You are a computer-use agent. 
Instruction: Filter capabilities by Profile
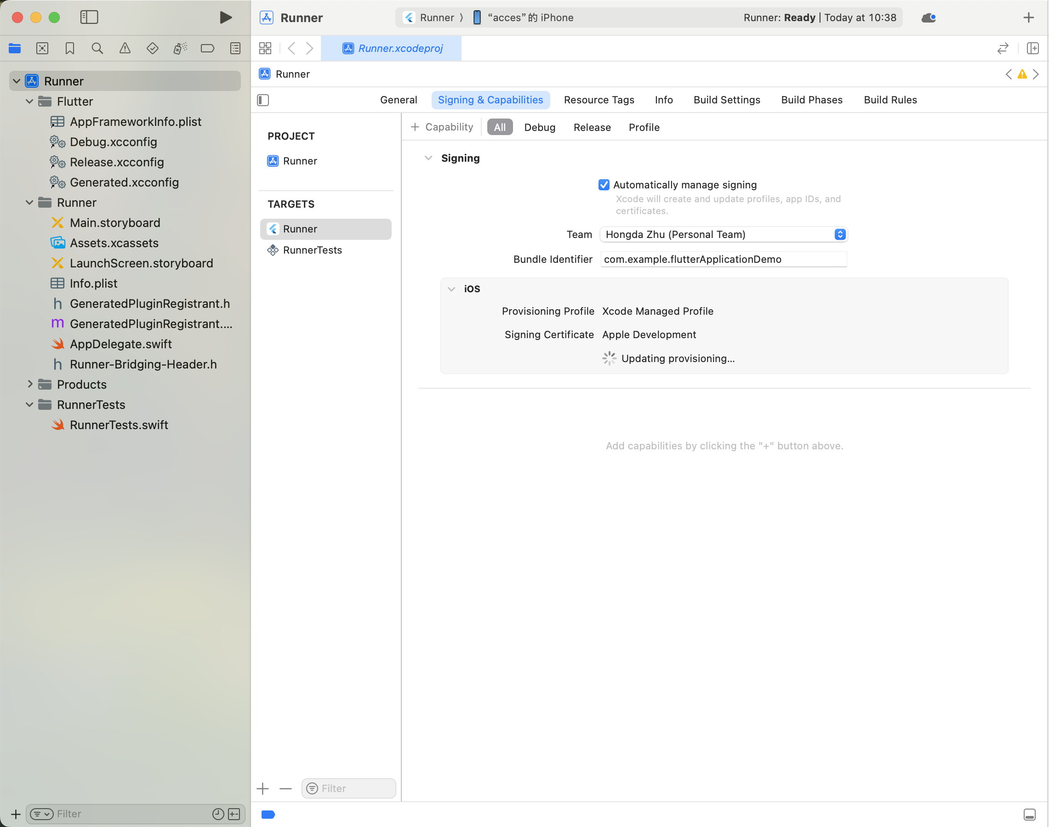pos(644,127)
